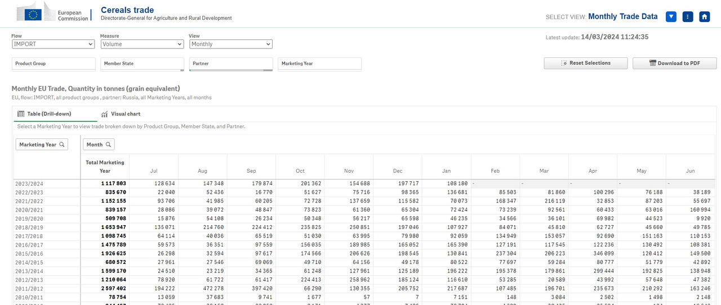Screen dimensions: 721x305
Task: Click the European Commission logo
Action: pyautogui.click(x=52, y=12)
